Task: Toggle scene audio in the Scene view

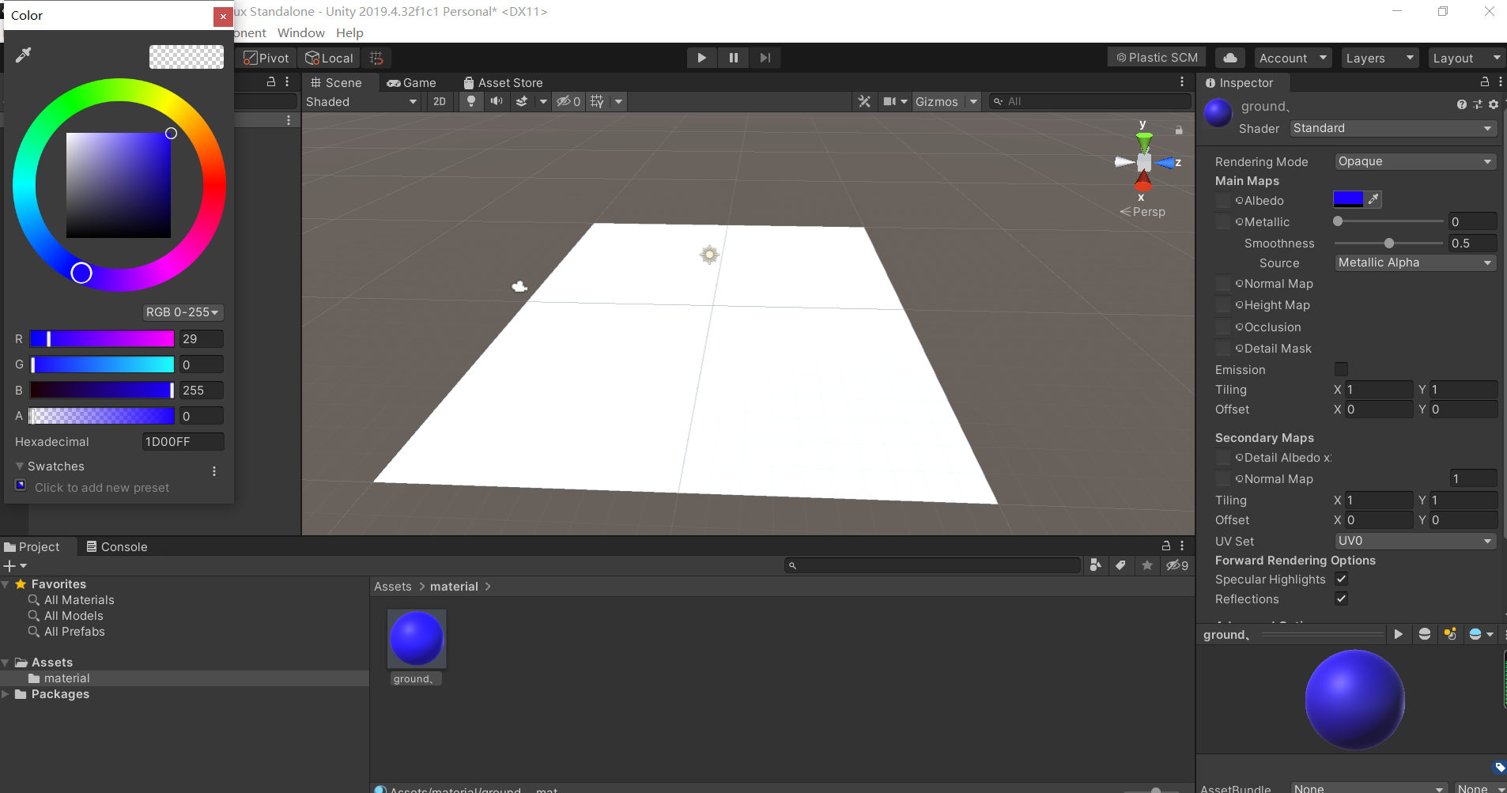Action: [497, 101]
